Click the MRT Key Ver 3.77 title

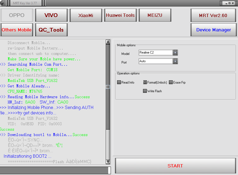(x=25, y=3)
